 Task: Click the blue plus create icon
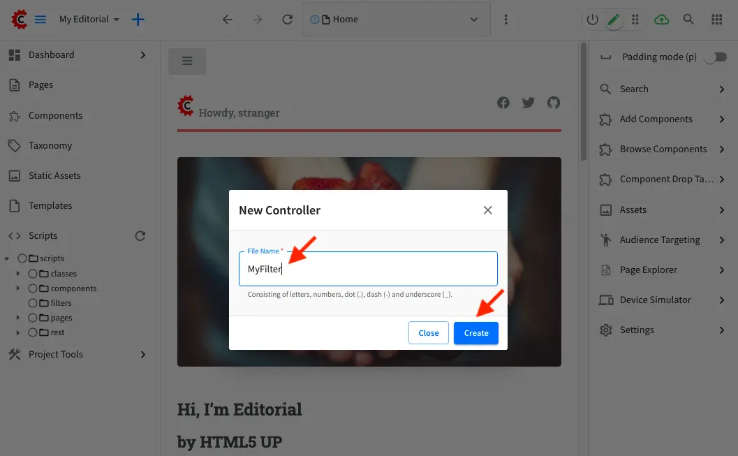(138, 20)
